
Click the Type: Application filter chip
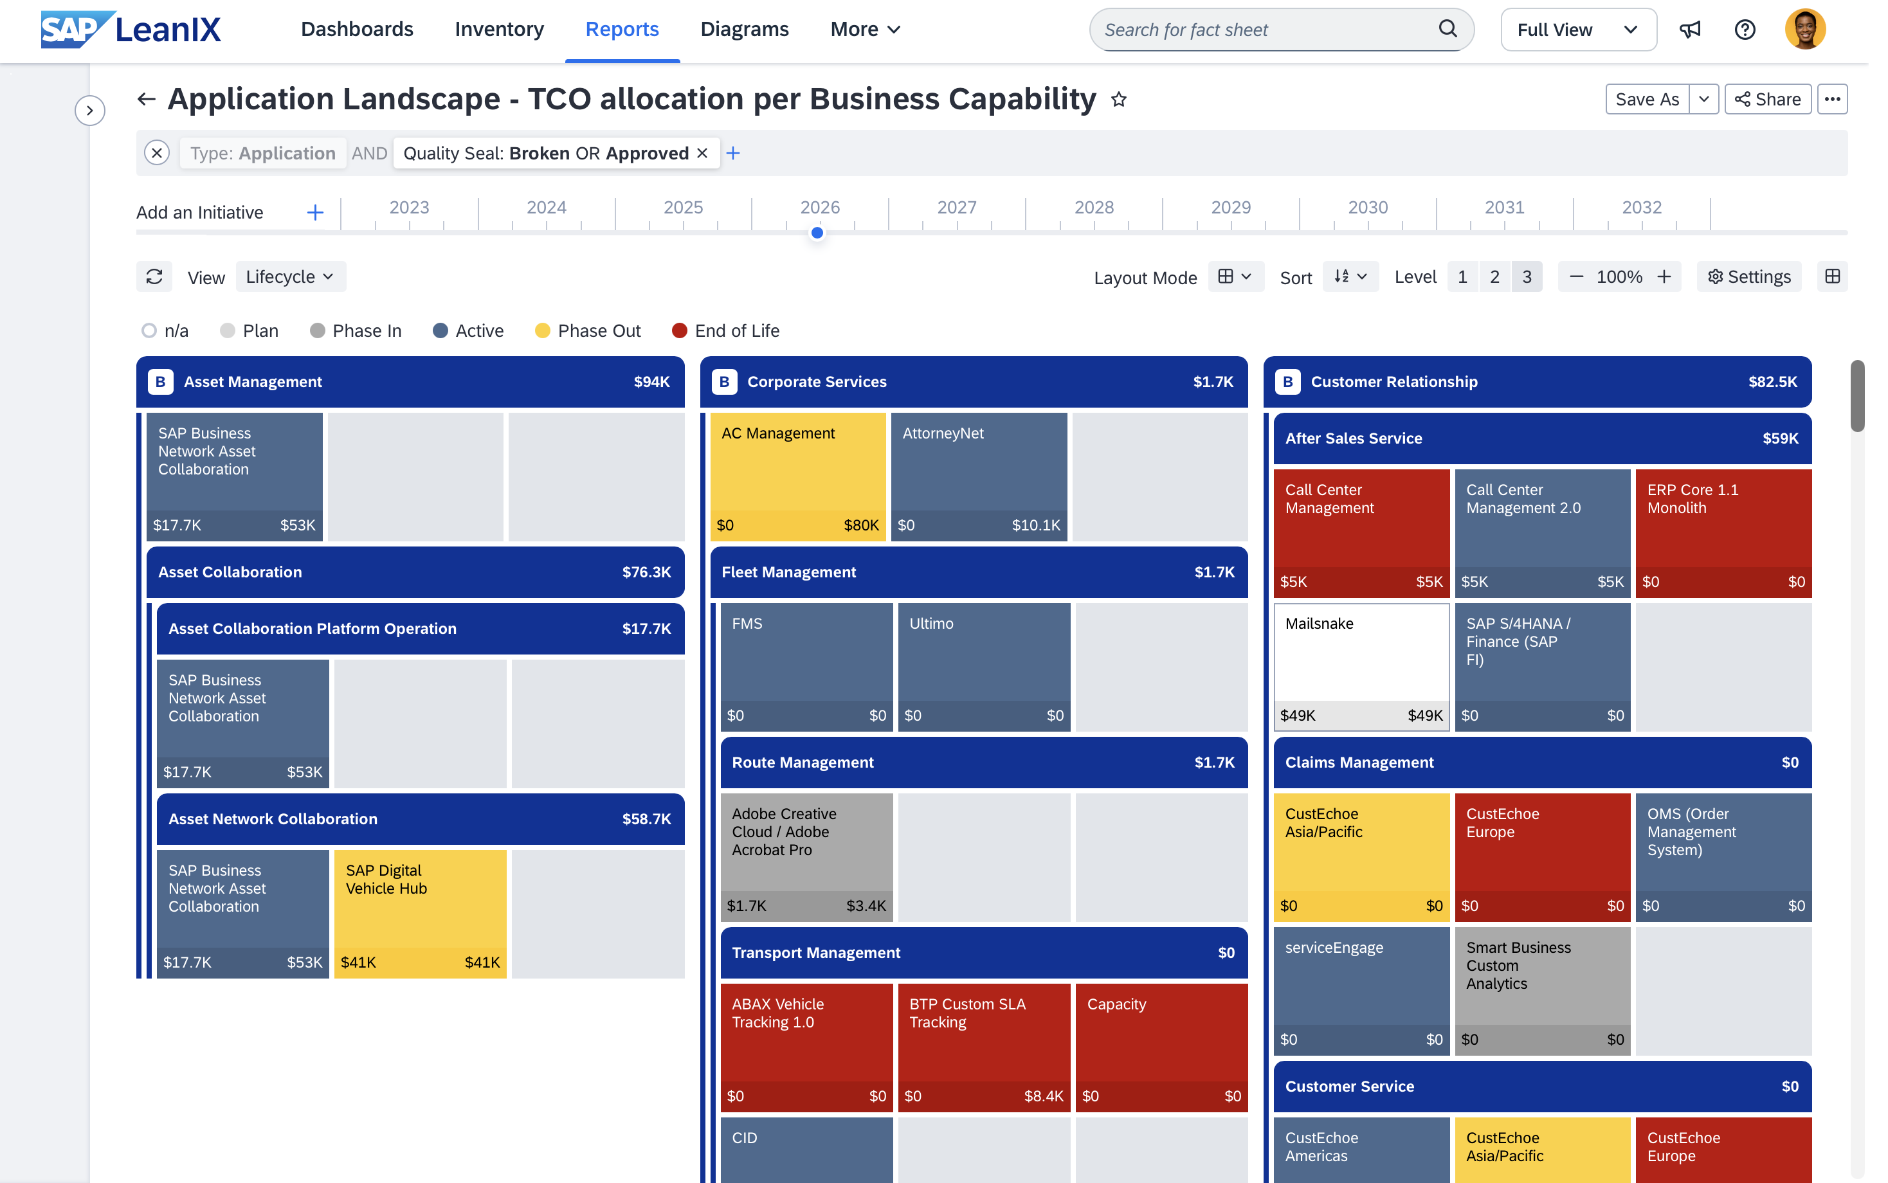coord(262,152)
